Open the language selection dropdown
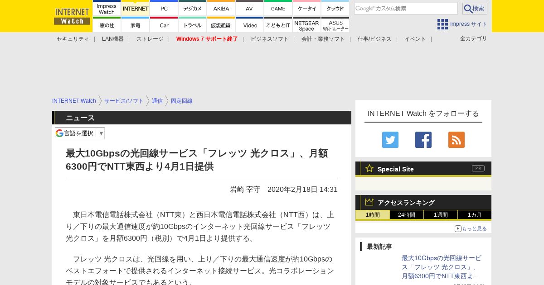This screenshot has width=544, height=285. click(x=80, y=133)
